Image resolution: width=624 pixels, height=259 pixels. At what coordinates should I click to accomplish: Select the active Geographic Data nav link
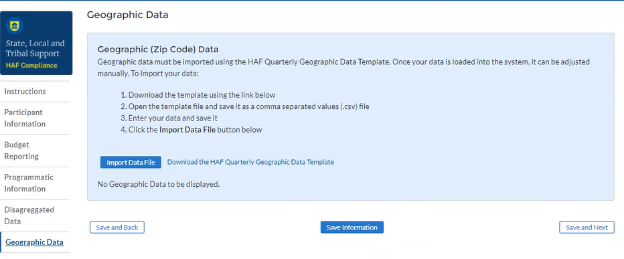(x=34, y=242)
